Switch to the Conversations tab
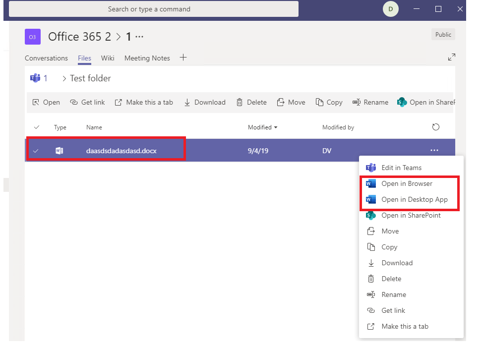 click(x=46, y=58)
